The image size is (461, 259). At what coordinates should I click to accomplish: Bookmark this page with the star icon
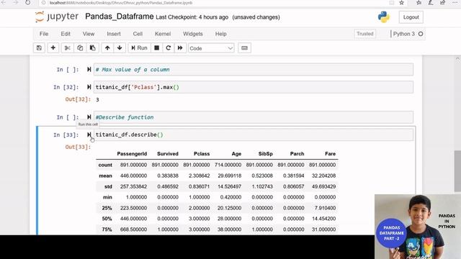tap(402, 3)
